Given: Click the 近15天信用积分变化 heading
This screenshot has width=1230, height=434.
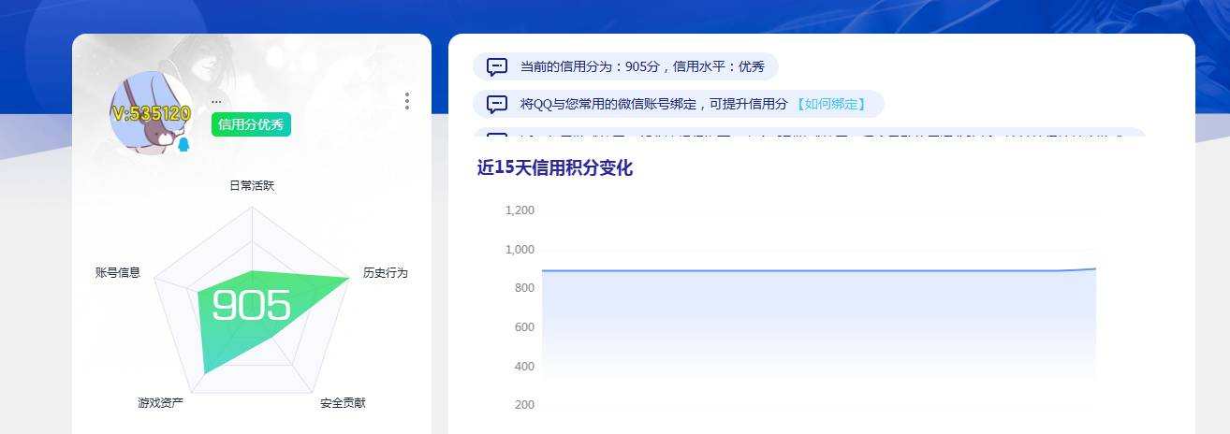Looking at the screenshot, I should coord(555,168).
